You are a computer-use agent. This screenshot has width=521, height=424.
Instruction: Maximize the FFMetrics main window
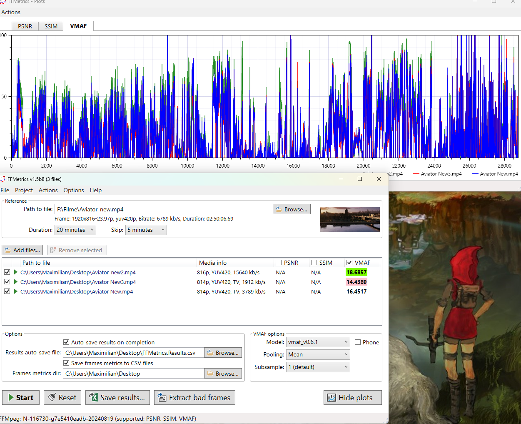click(360, 179)
